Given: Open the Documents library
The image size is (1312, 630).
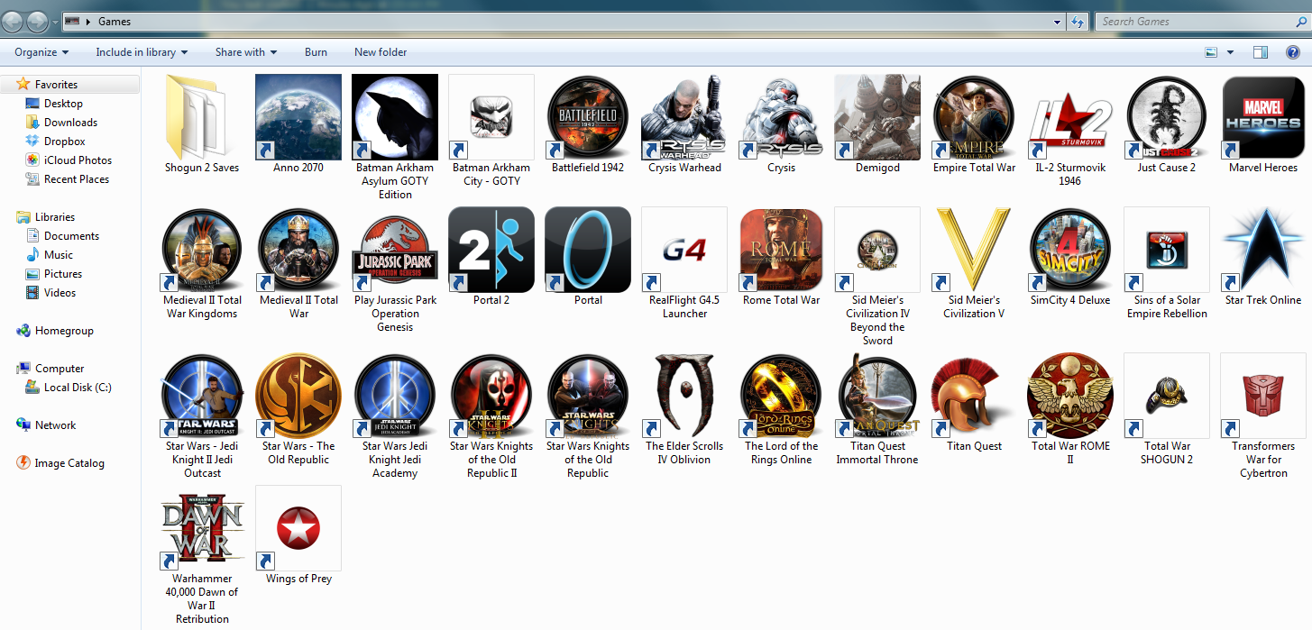Looking at the screenshot, I should click(x=71, y=236).
